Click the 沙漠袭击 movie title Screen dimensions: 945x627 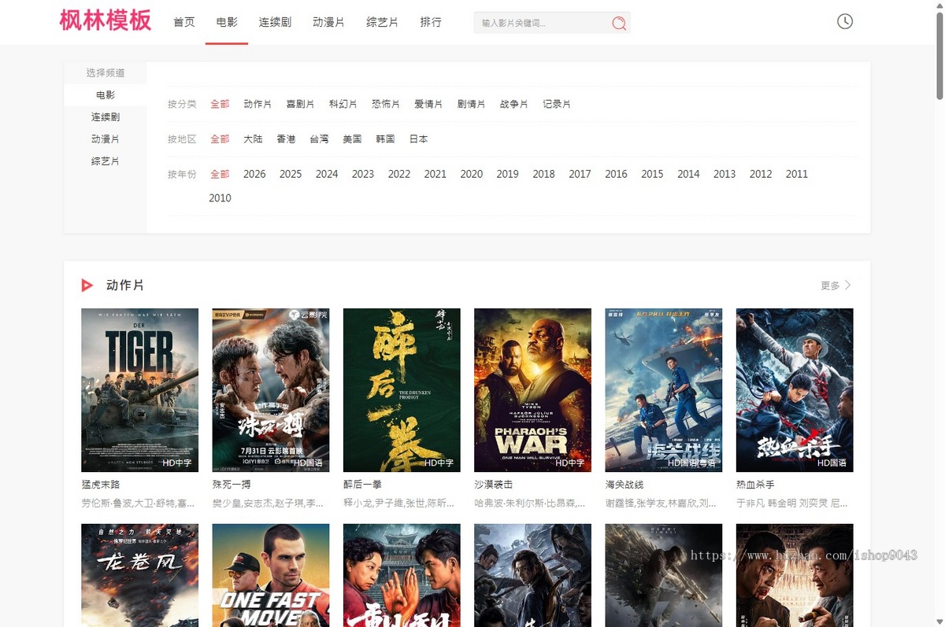[494, 485]
